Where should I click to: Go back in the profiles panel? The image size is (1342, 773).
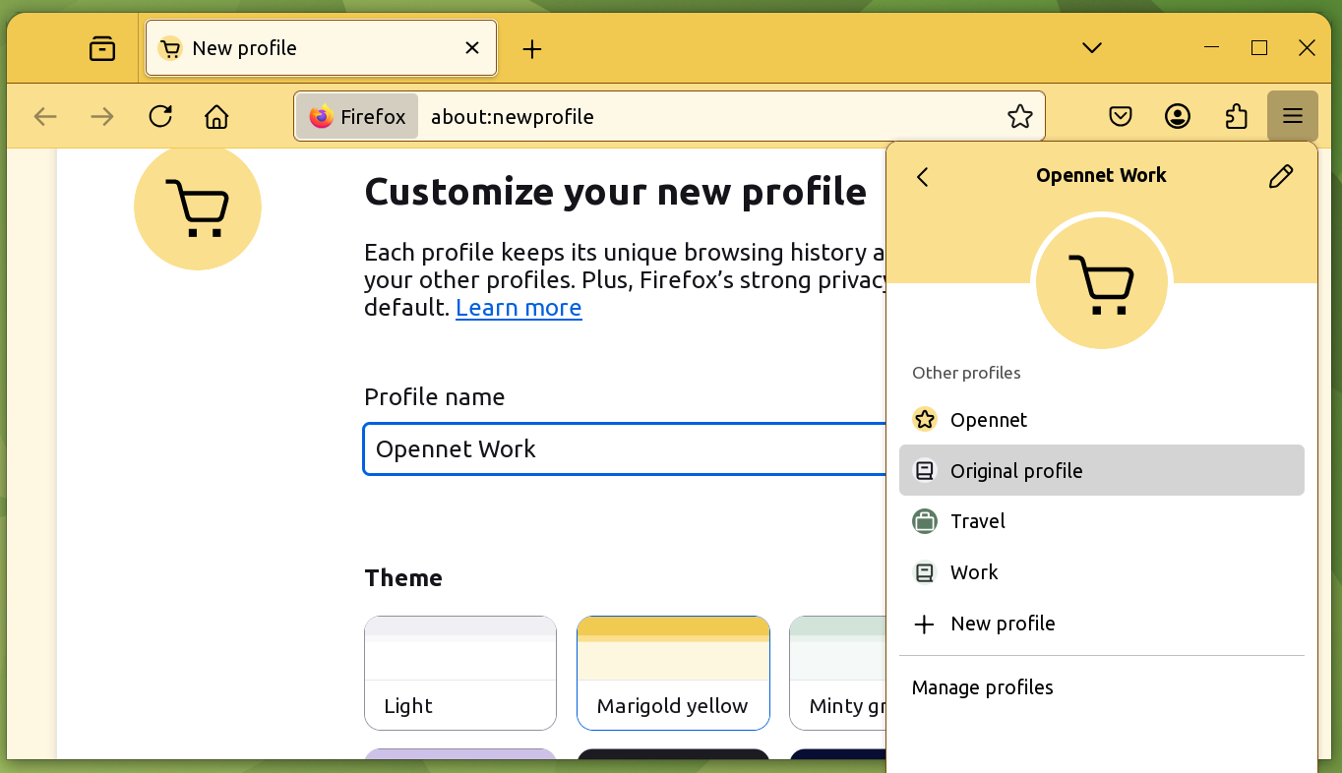(923, 177)
